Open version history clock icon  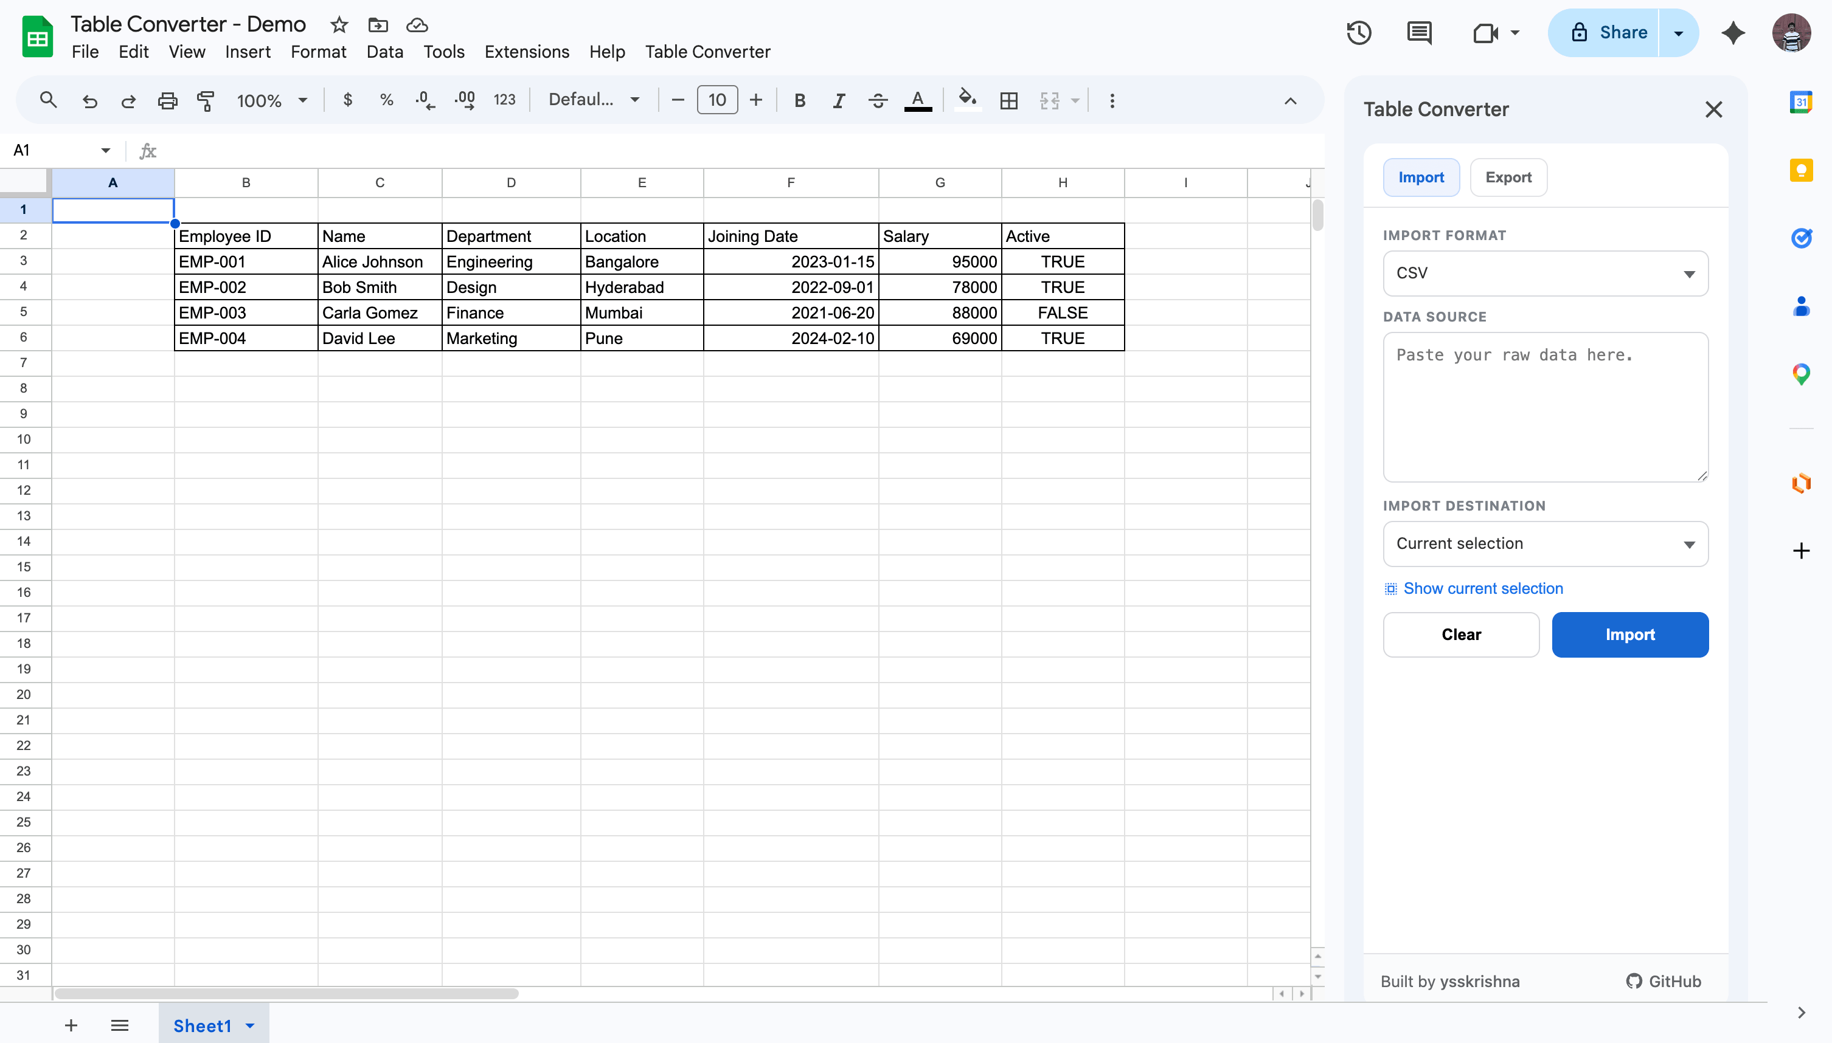[x=1358, y=33]
